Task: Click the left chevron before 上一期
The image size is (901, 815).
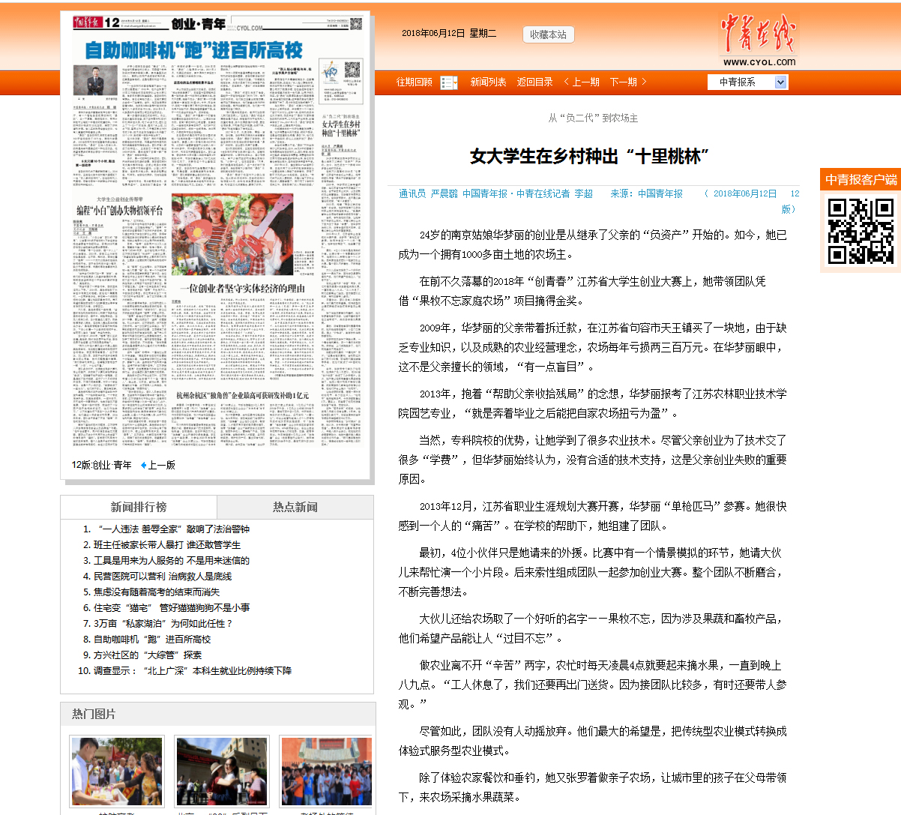Action: pos(567,82)
